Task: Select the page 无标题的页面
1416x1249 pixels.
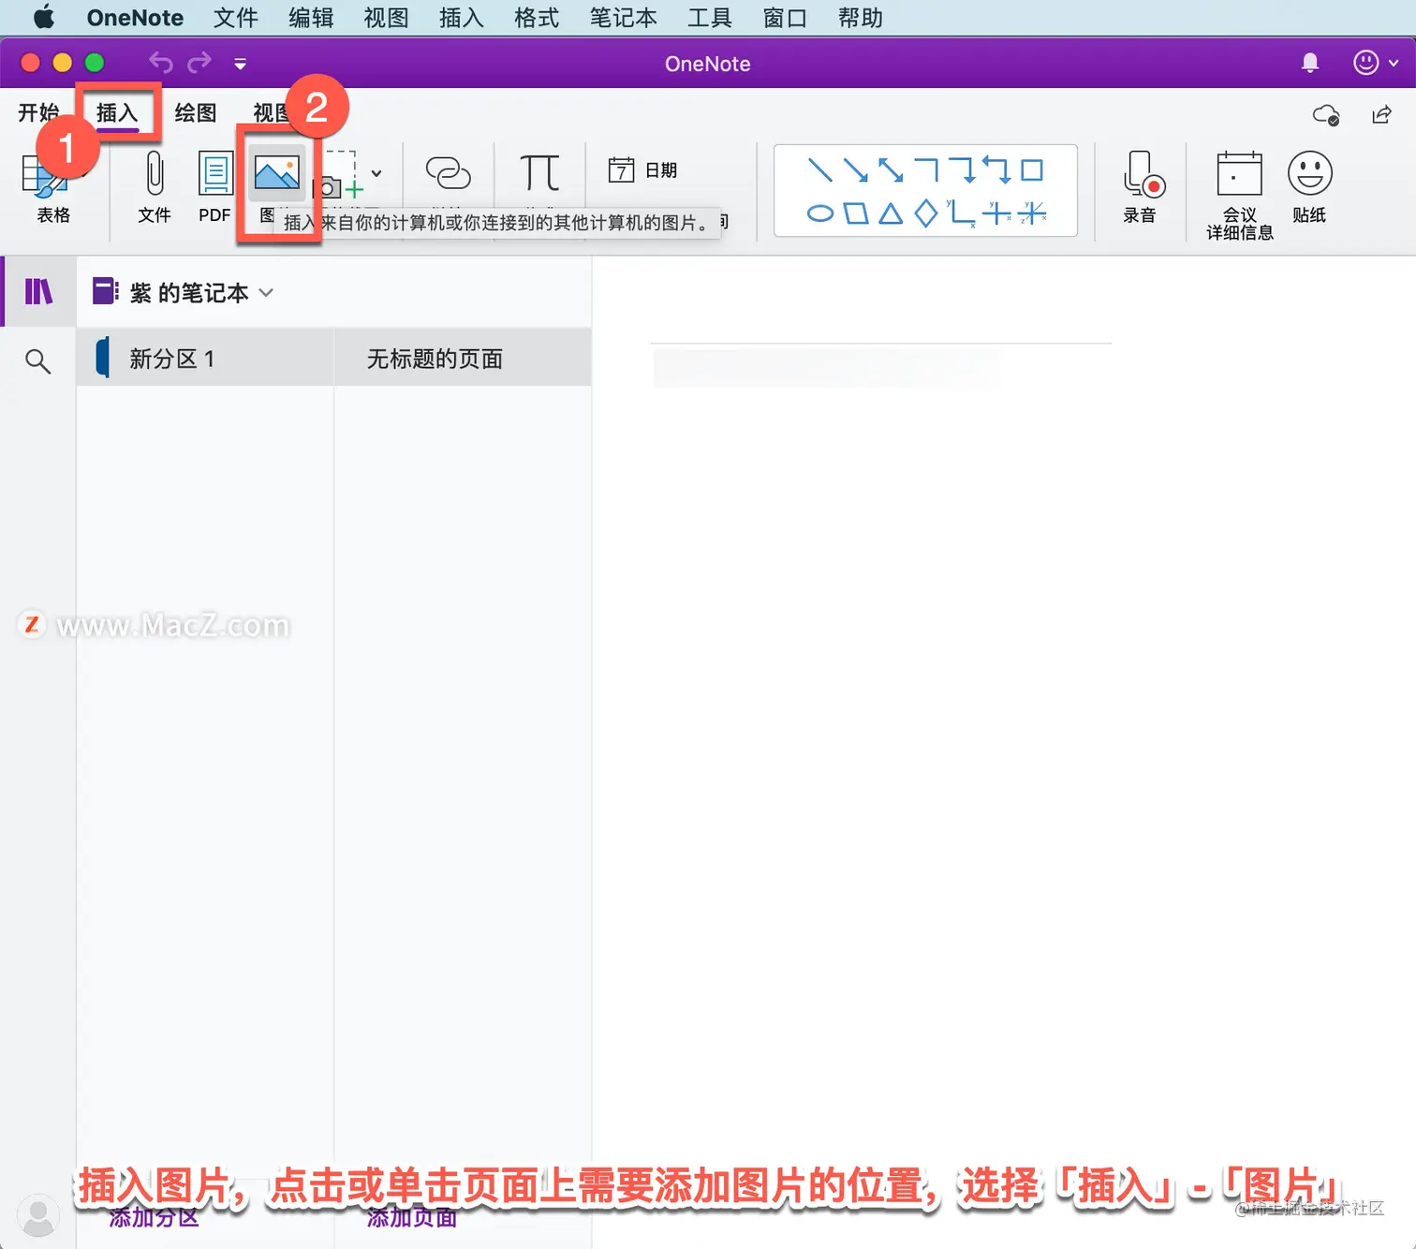Action: [463, 358]
